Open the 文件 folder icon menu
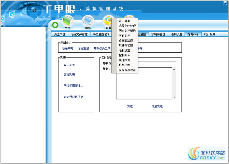This screenshot has width=229, height=164. [x=67, y=22]
